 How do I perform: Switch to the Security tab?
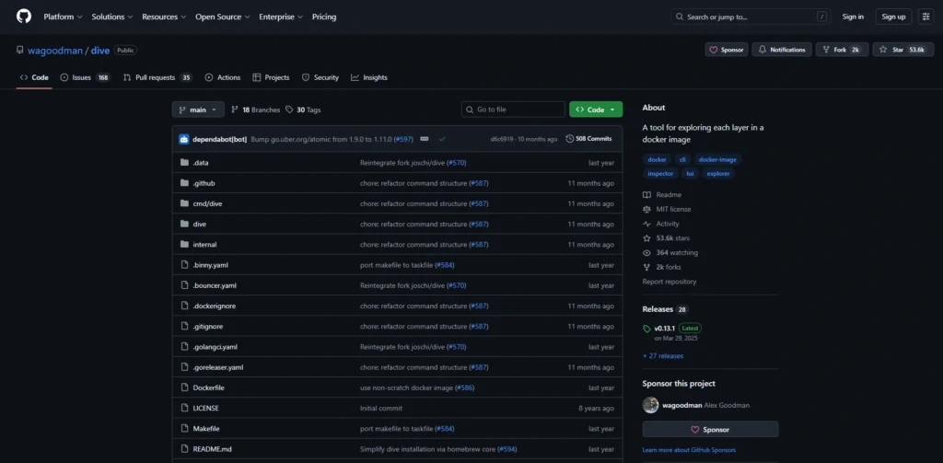click(x=320, y=77)
